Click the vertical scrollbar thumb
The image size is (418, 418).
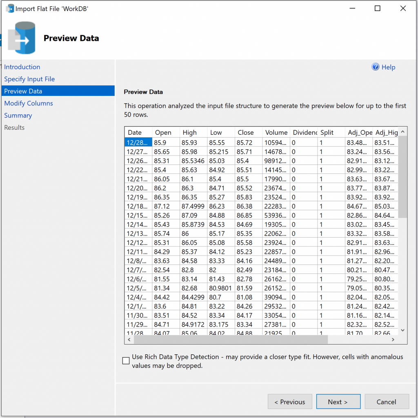(402, 177)
